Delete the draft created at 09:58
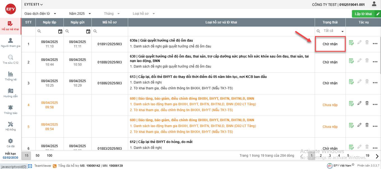 [367, 103]
